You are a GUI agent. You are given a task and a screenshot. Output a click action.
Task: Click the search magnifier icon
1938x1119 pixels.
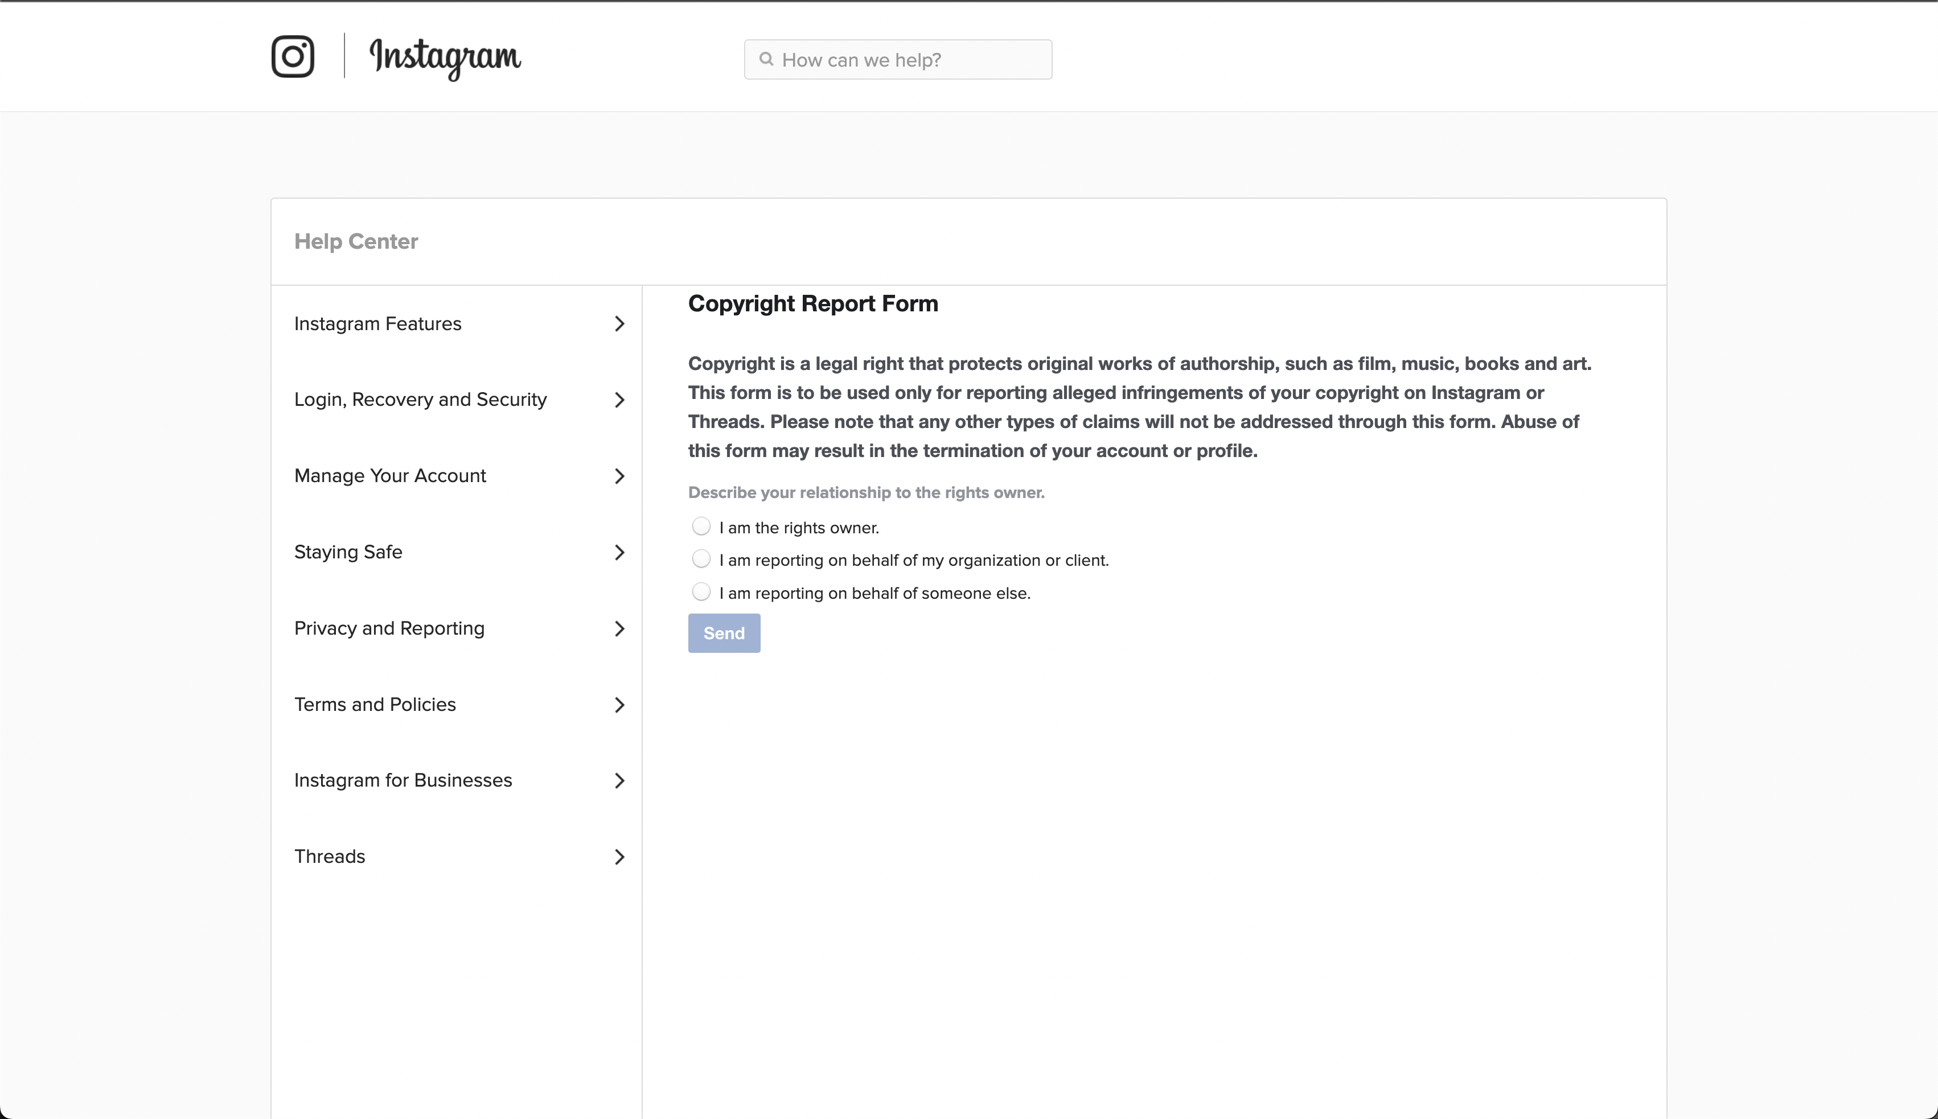[766, 59]
